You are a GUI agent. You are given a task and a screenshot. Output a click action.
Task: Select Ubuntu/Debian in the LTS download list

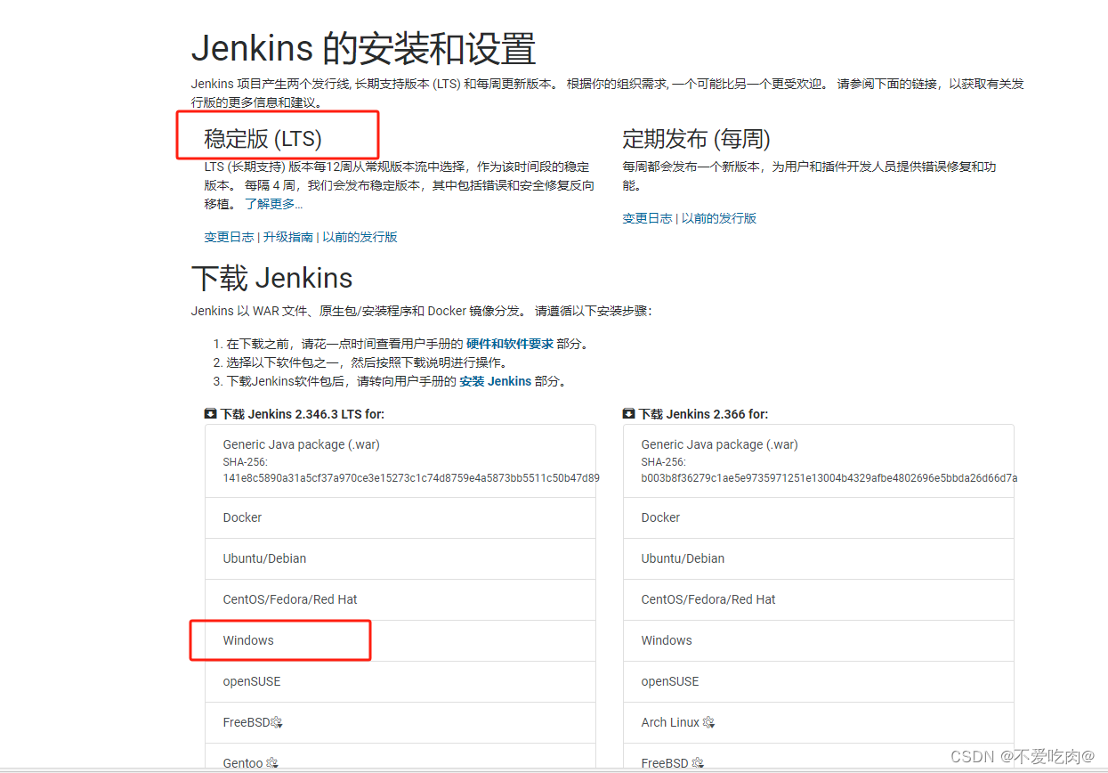click(x=400, y=558)
